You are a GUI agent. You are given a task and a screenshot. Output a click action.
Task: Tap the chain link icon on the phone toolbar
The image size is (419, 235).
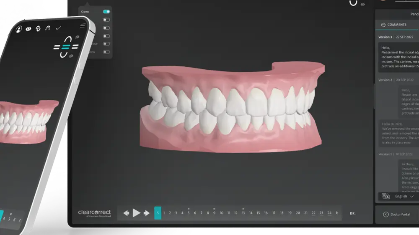point(38,28)
